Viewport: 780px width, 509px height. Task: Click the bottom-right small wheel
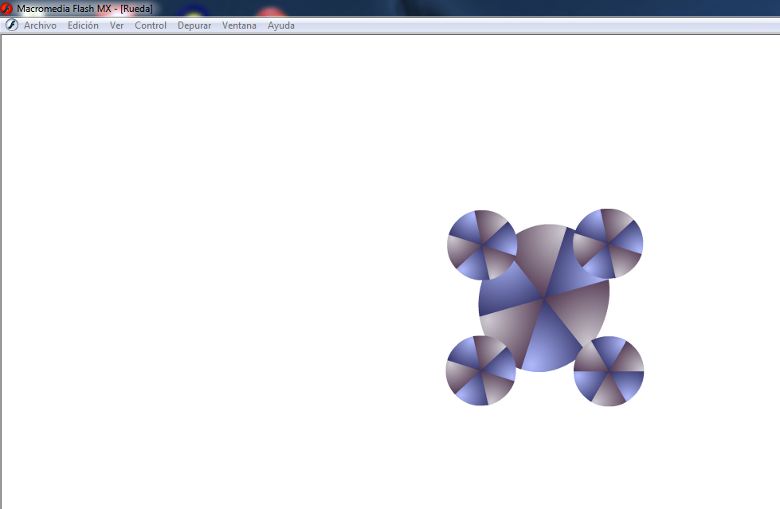click(609, 371)
